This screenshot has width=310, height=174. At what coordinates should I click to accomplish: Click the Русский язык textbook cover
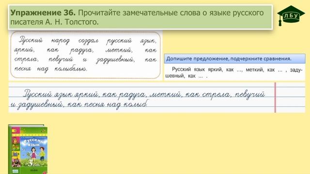pos(28,149)
